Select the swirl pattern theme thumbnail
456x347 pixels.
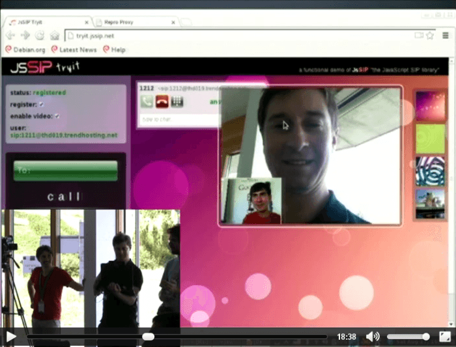pos(430,171)
